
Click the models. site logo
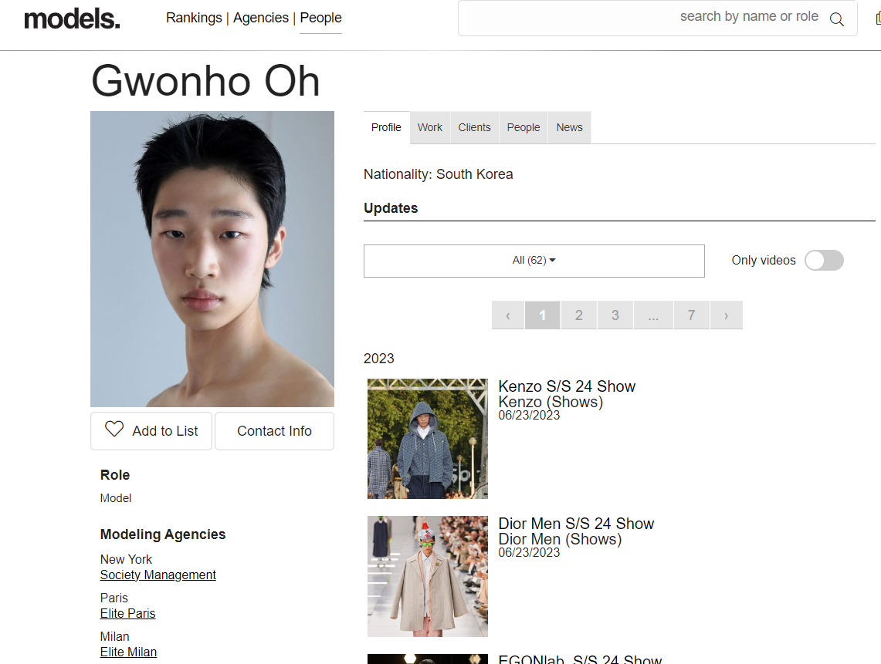[x=72, y=19]
